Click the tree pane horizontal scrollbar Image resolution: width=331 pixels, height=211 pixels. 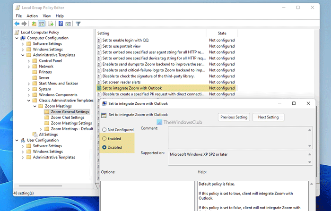(x=41, y=186)
